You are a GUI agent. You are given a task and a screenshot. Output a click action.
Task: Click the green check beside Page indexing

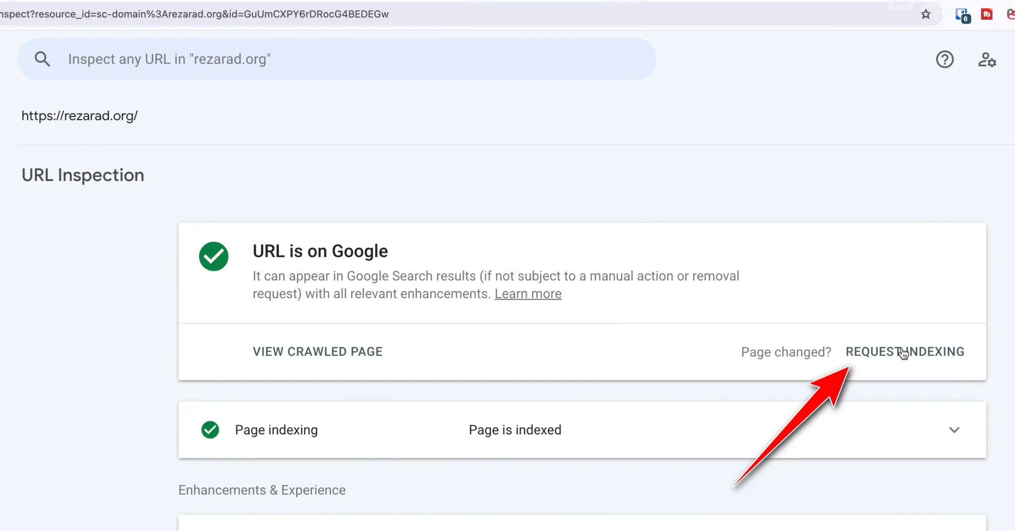[210, 430]
